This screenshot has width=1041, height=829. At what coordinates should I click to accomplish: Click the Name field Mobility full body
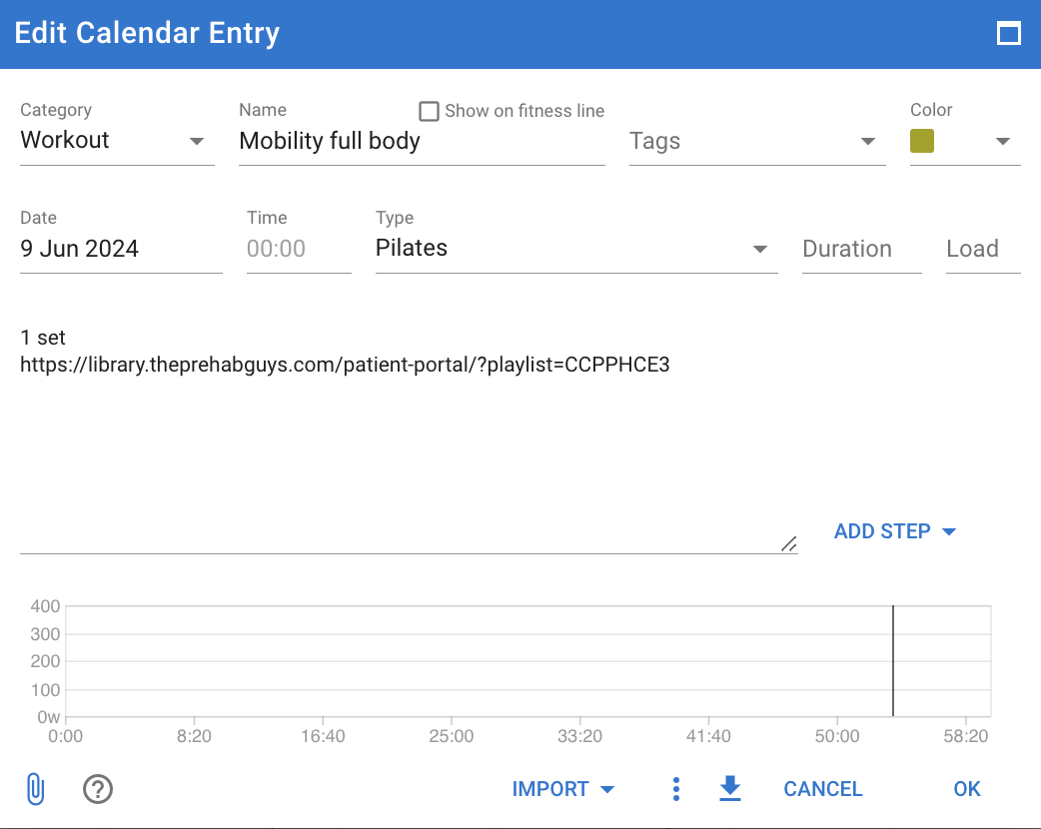[422, 142]
